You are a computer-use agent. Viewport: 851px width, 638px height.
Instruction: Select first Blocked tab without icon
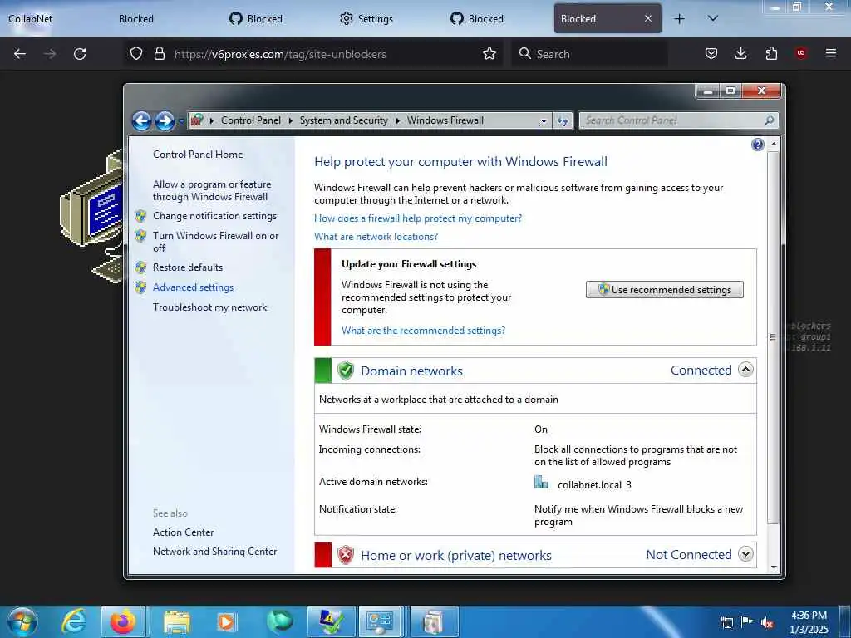pos(136,19)
